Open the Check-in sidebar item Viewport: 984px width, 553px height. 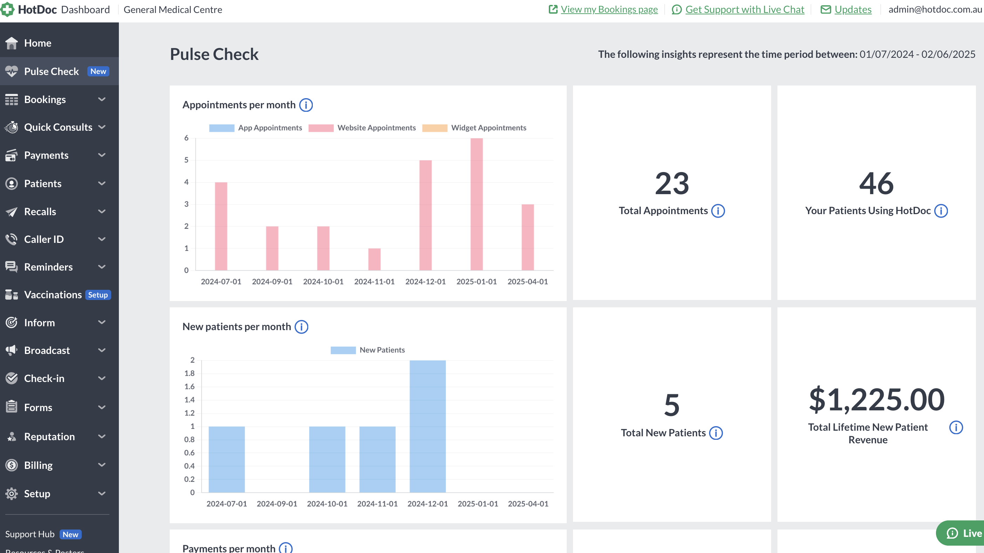click(x=59, y=378)
